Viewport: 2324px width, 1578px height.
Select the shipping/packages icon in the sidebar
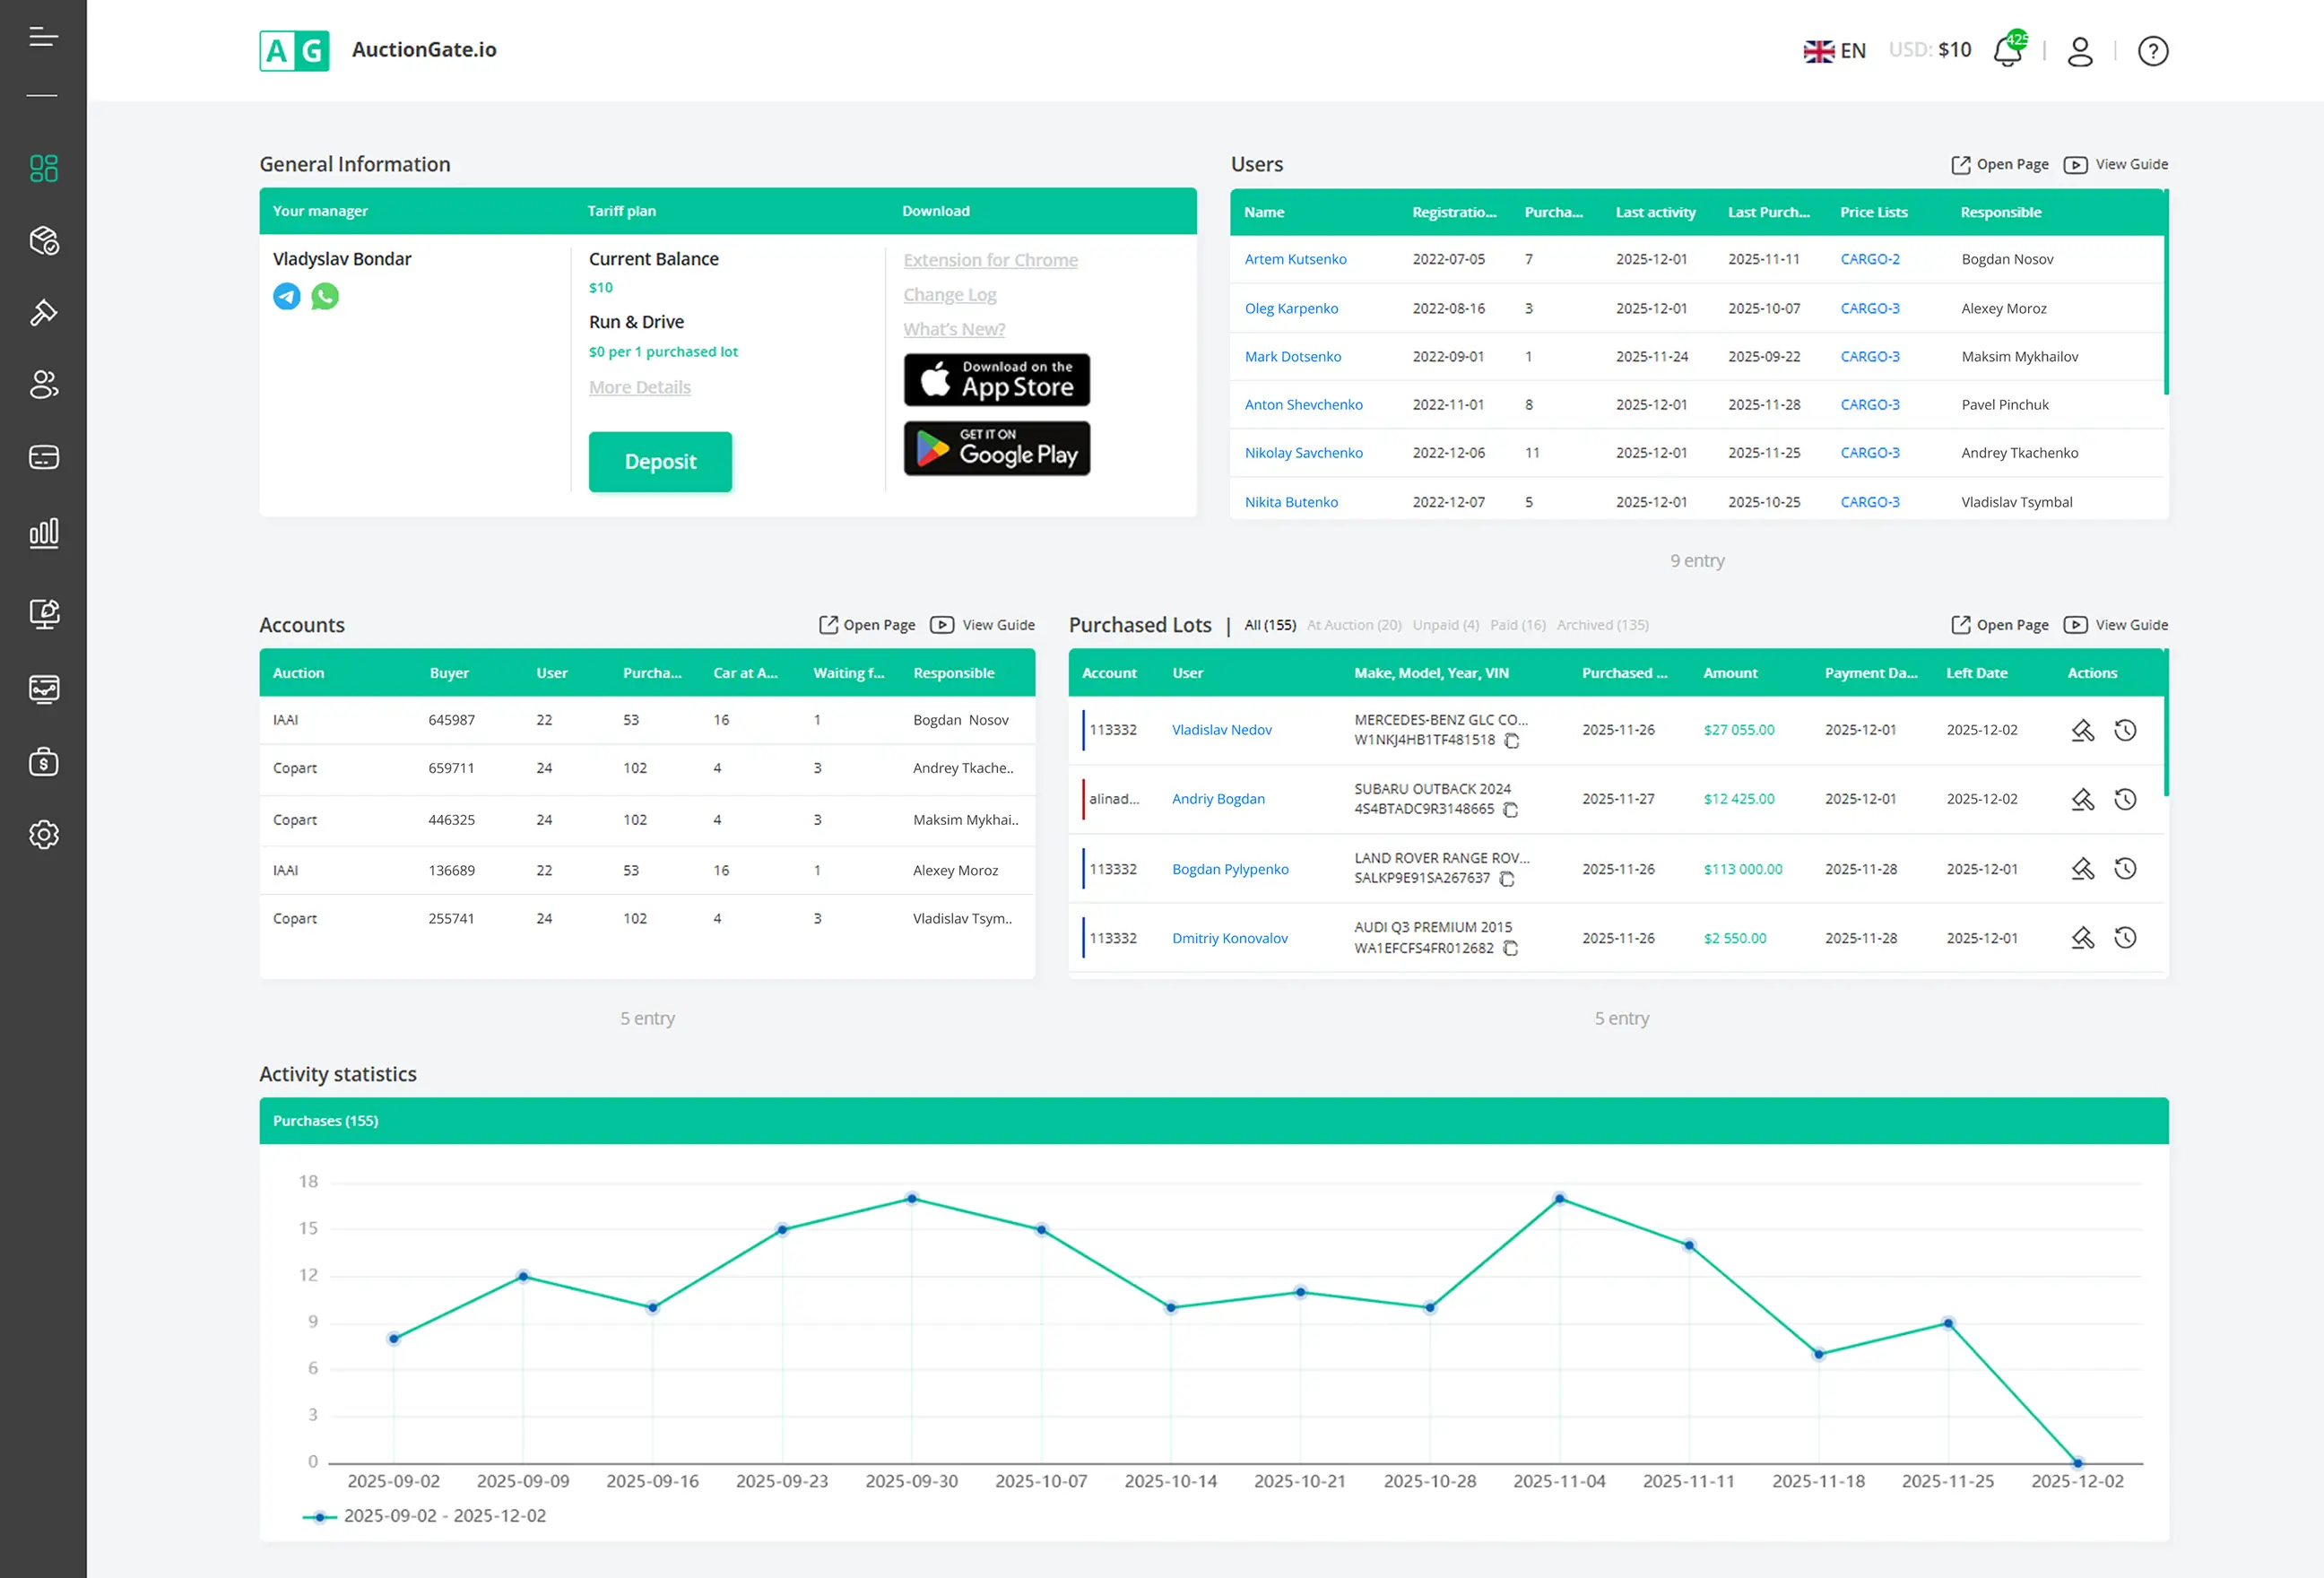tap(43, 241)
